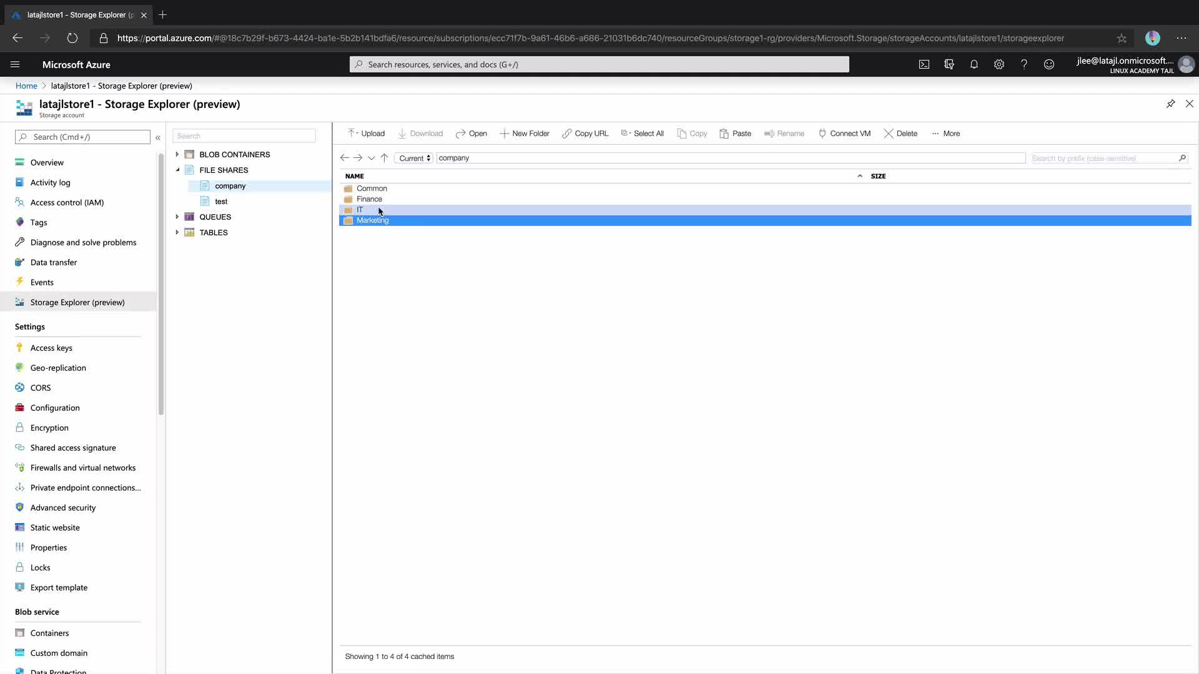Sort by NAME column header
Image resolution: width=1199 pixels, height=674 pixels.
click(x=355, y=176)
